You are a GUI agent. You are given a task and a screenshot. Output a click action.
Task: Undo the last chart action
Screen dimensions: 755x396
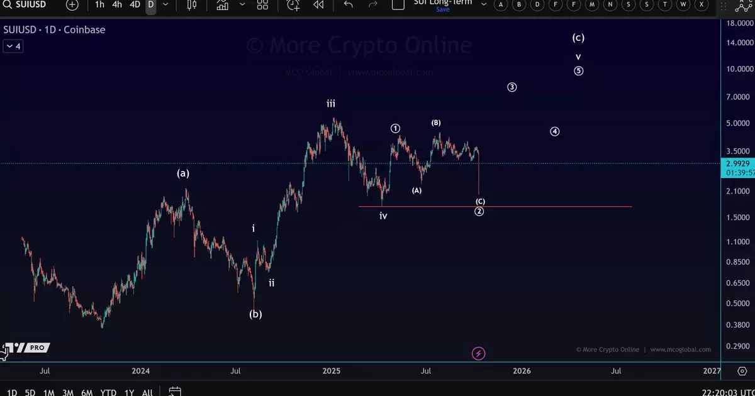[349, 5]
